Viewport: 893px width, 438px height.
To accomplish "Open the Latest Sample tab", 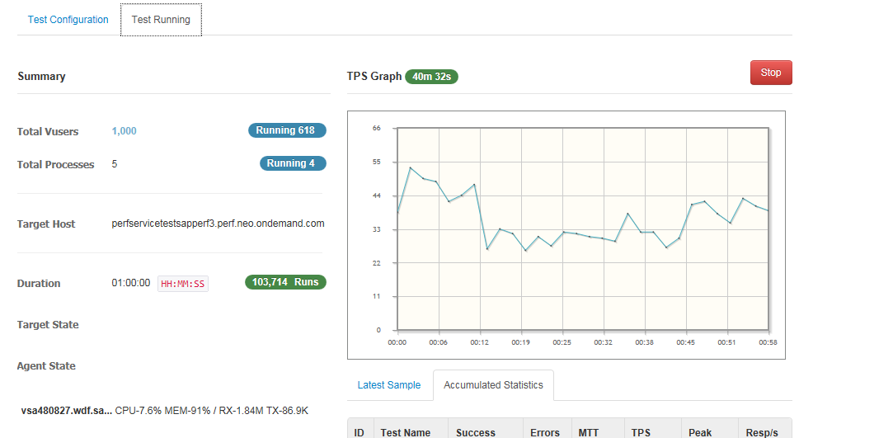I will click(388, 385).
